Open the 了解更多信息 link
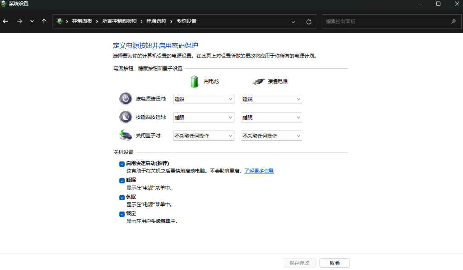463x270 pixels. coord(259,171)
